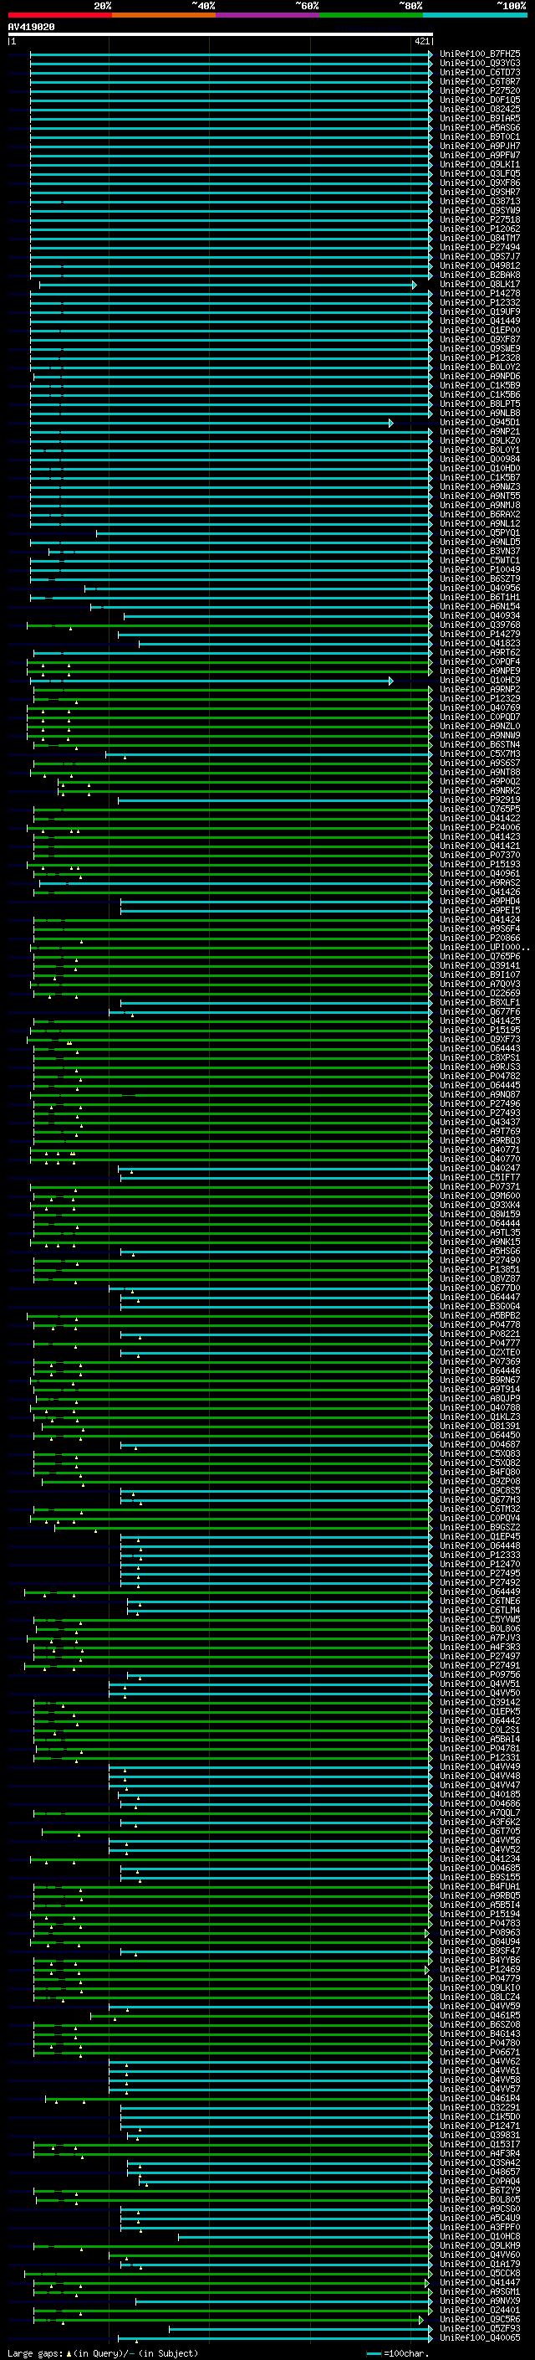This screenshot has height=2360, width=535.
Task: Click the label UniRef100_A9PJH7
Action: [x=480, y=146]
